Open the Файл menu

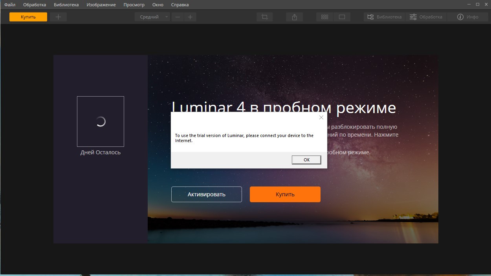coord(10,5)
